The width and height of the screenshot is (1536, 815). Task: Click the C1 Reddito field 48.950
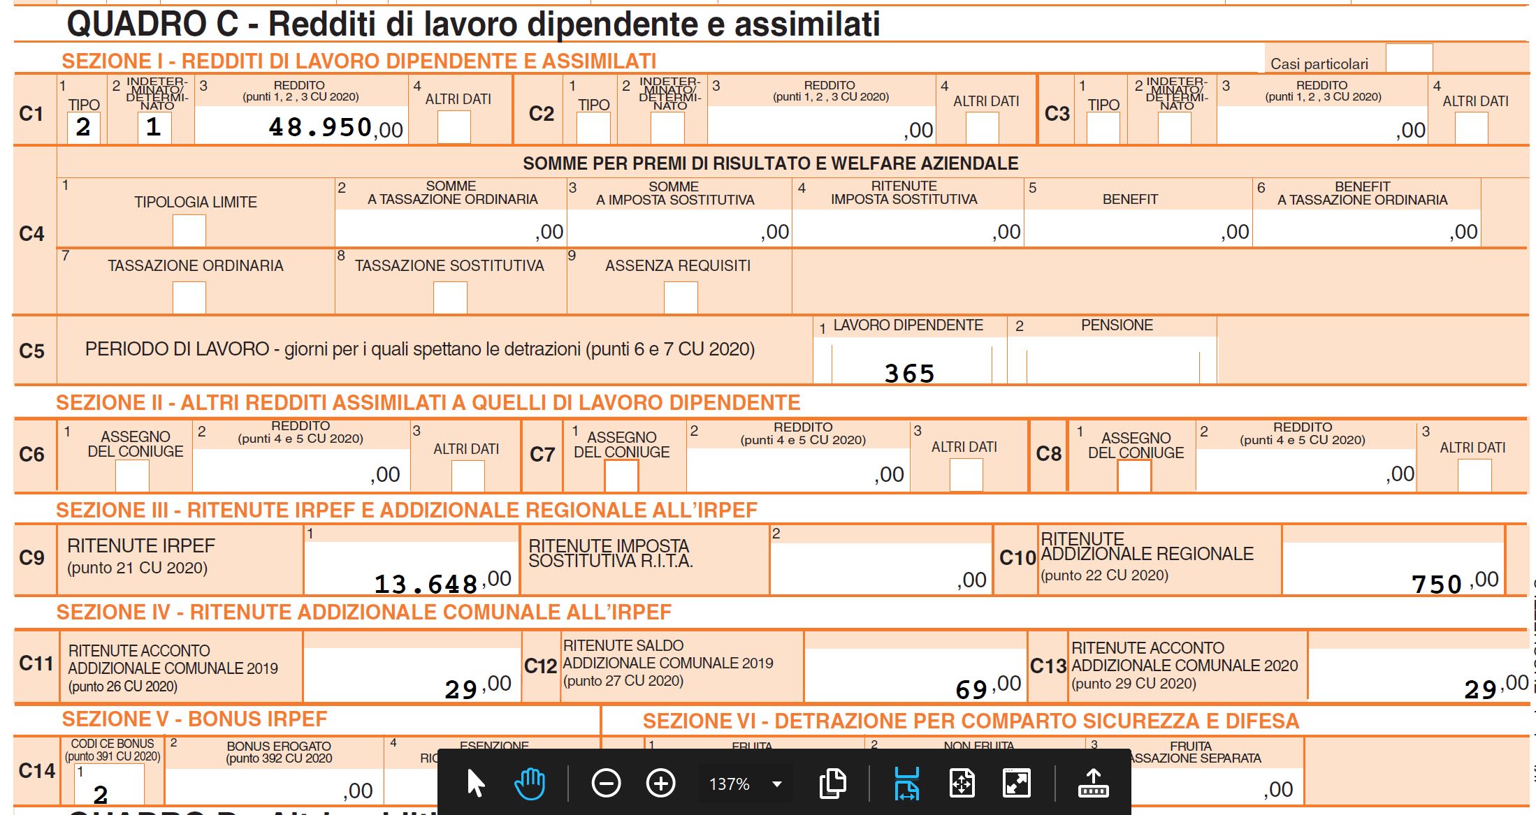coord(301,126)
